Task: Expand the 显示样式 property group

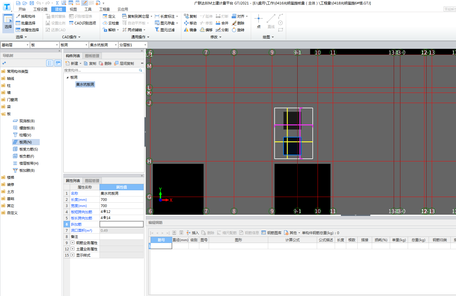Action: click(x=72, y=255)
